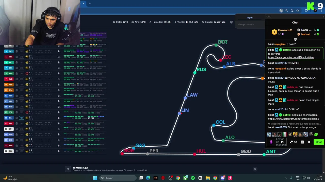Click the Enviar un mensaje input field
The width and height of the screenshot is (325, 182).
click(x=277, y=142)
